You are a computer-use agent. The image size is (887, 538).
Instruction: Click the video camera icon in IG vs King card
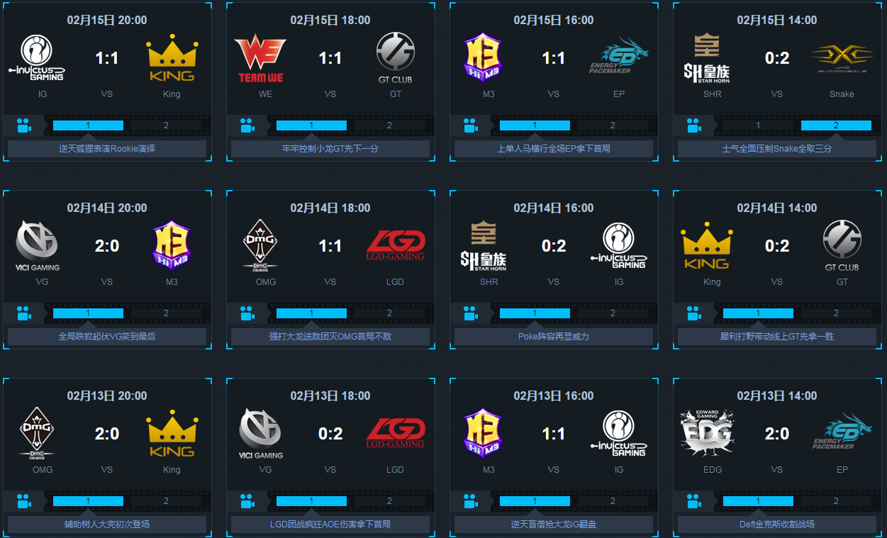pos(24,126)
